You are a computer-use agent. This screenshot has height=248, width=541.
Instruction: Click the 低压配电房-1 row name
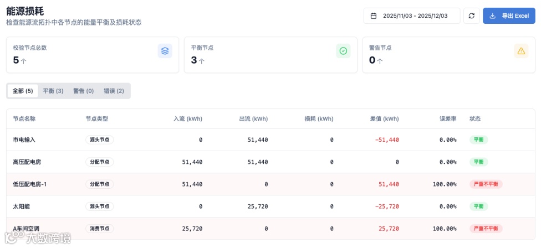pyautogui.click(x=30, y=184)
